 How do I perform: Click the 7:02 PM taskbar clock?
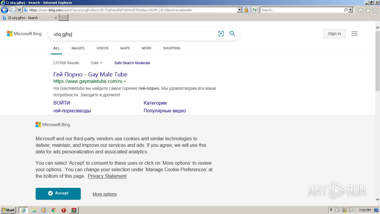click(x=365, y=210)
